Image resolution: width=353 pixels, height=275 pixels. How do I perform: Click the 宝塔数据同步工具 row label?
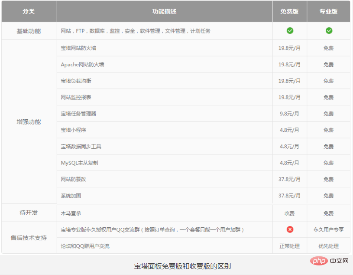pyautogui.click(x=81, y=147)
